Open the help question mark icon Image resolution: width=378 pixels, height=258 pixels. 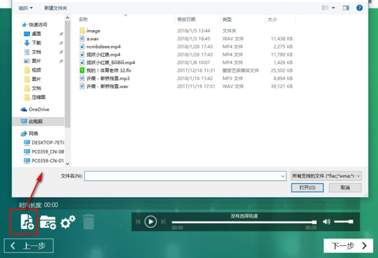(x=360, y=8)
